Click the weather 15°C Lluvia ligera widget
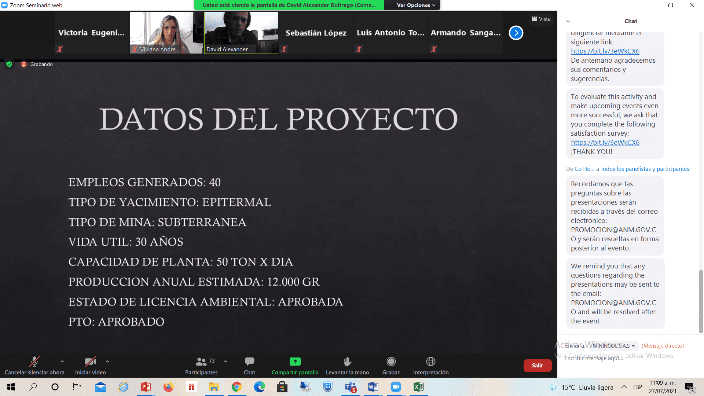Image resolution: width=704 pixels, height=396 pixels. 581,387
